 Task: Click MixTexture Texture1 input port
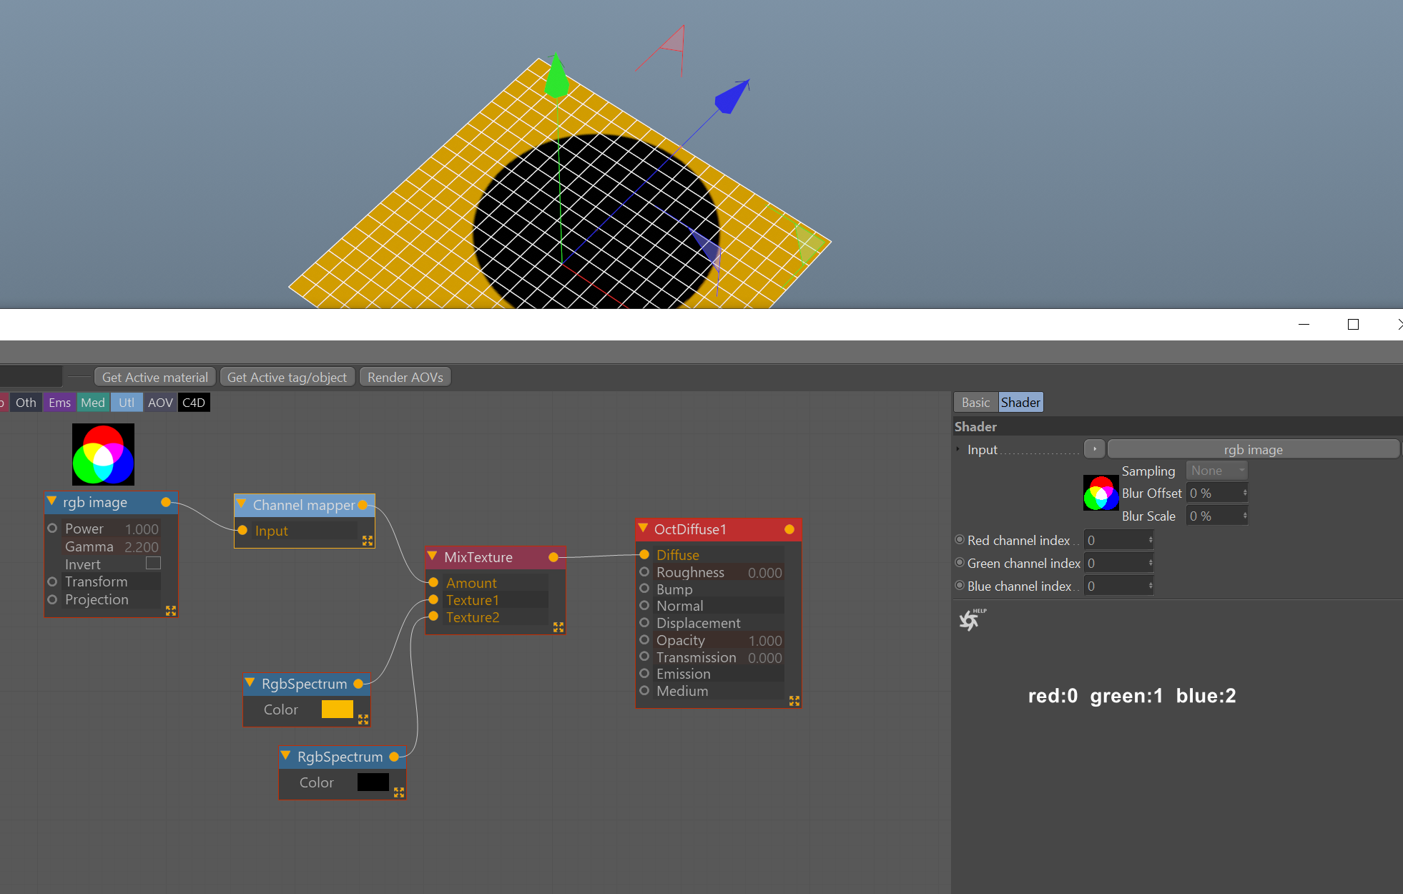click(433, 599)
